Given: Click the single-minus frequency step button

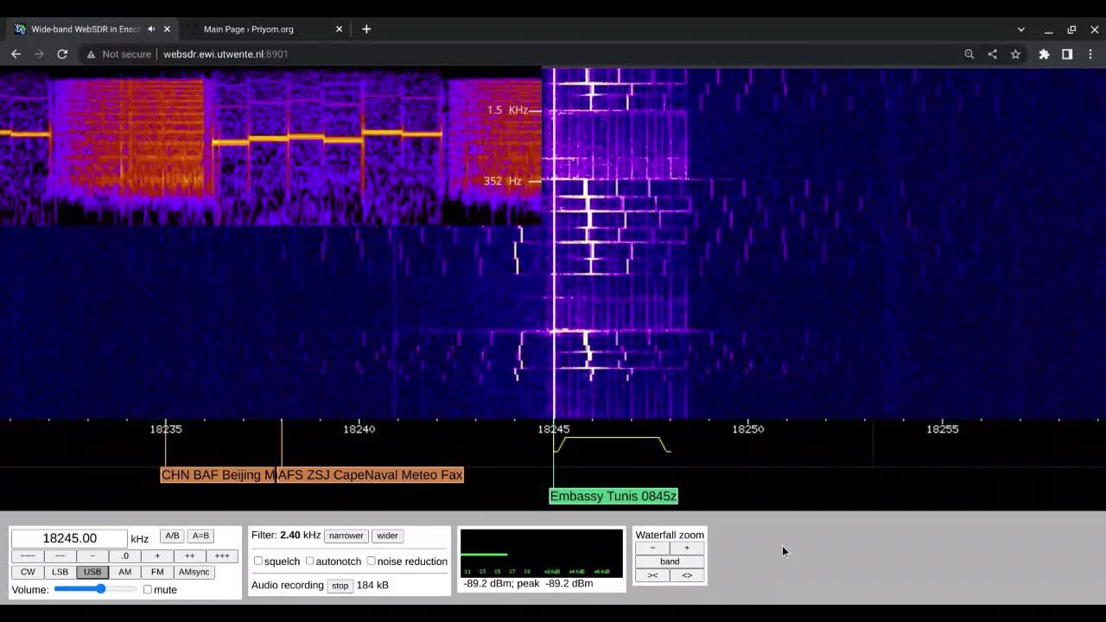Looking at the screenshot, I should [x=92, y=555].
